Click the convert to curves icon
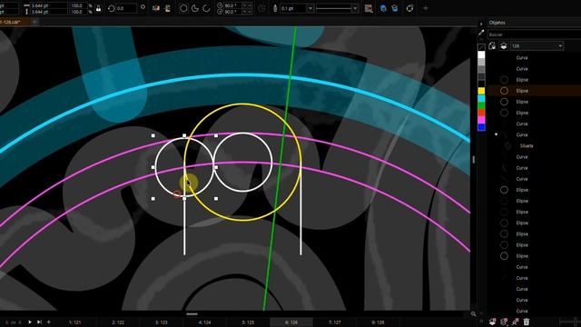 click(x=409, y=8)
